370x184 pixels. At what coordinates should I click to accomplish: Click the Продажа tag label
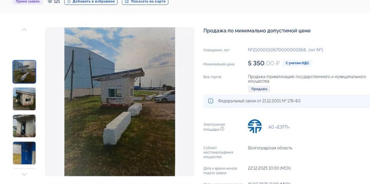point(259,89)
